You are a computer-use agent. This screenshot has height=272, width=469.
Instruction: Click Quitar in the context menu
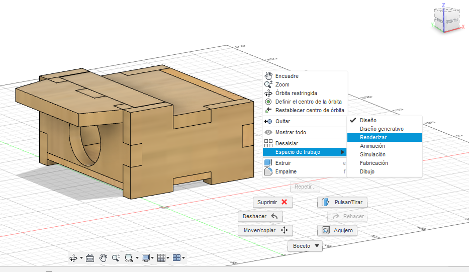(305, 121)
